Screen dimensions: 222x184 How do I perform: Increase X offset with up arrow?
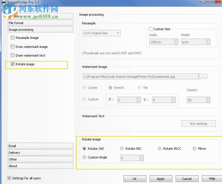coord(138,98)
